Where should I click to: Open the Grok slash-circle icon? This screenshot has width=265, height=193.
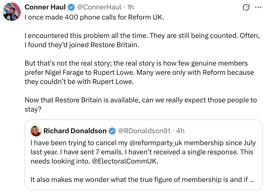click(x=246, y=8)
